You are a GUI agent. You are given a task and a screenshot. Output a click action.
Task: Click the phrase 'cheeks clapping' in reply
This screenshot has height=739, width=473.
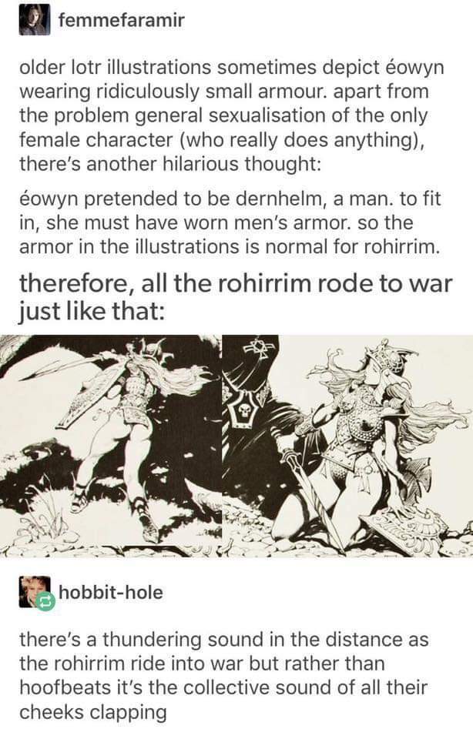(x=93, y=711)
